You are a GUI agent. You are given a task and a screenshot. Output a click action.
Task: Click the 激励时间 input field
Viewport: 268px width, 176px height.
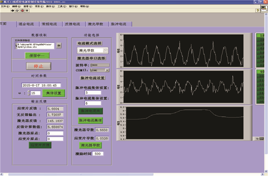pos(97,154)
